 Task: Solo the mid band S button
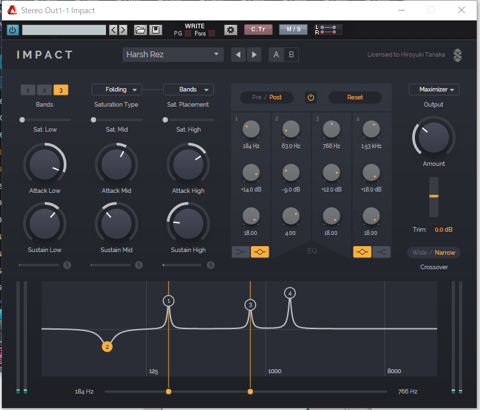[x=139, y=265]
